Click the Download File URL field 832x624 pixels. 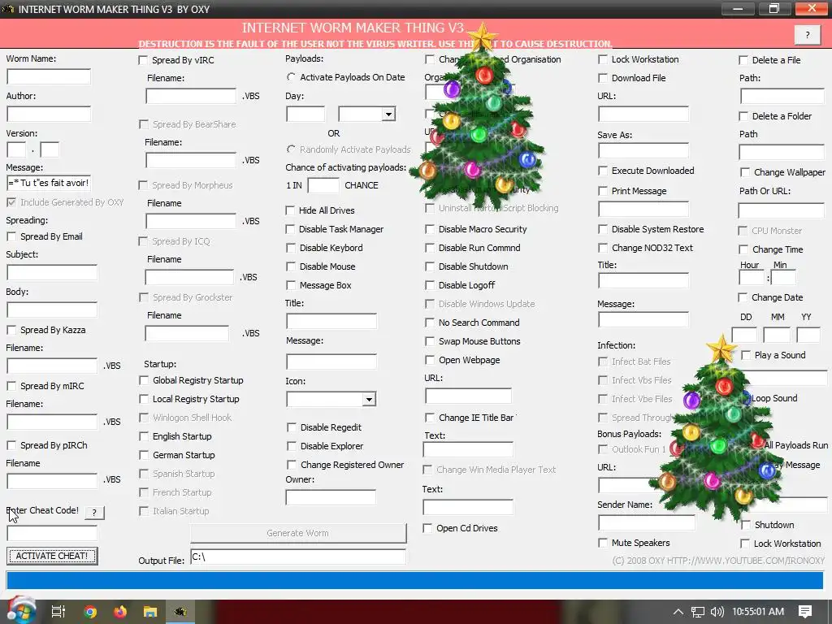click(x=643, y=114)
